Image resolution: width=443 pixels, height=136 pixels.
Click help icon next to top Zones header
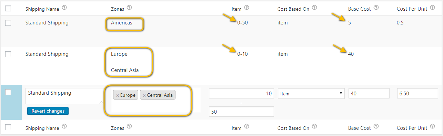[129, 8]
